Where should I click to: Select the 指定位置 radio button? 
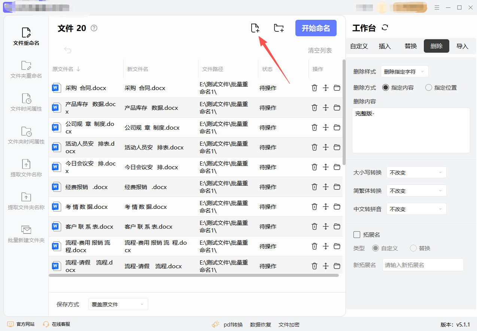(429, 88)
